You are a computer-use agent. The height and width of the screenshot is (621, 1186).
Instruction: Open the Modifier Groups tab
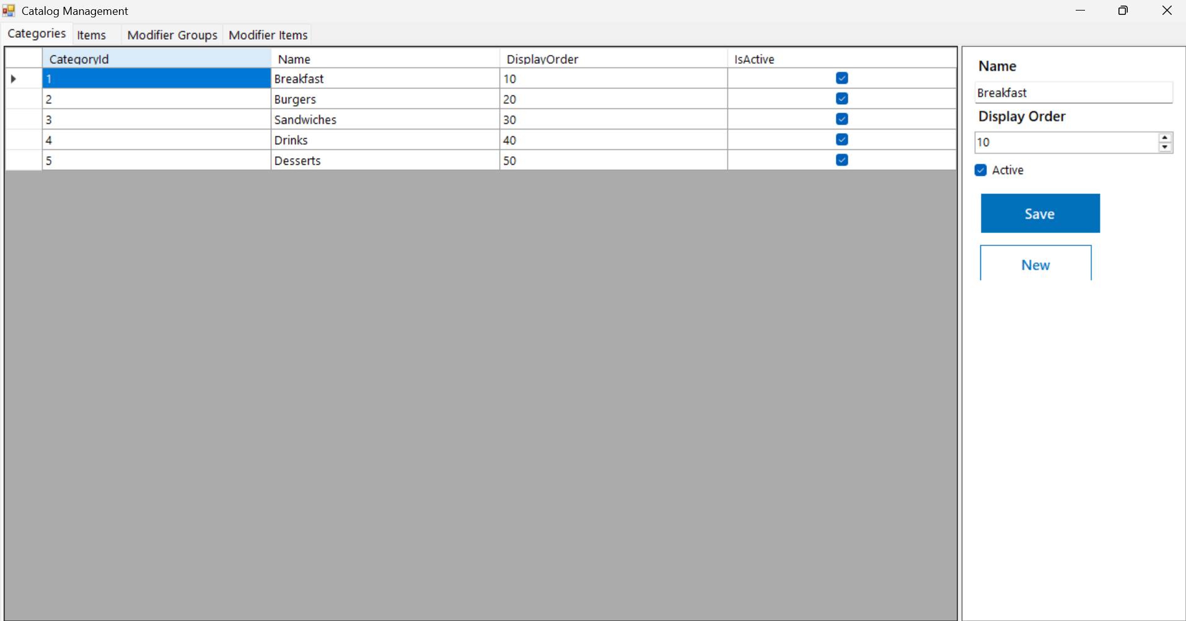pos(172,35)
